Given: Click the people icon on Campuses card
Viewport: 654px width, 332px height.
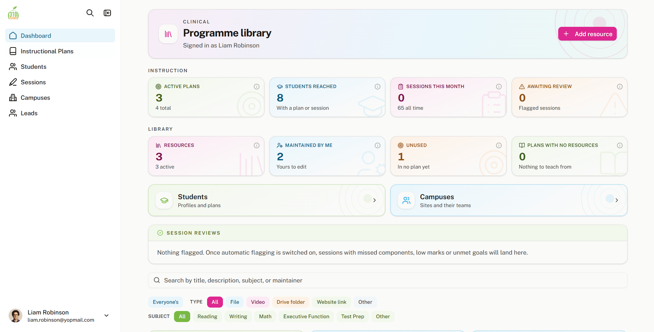Looking at the screenshot, I should tap(407, 200).
